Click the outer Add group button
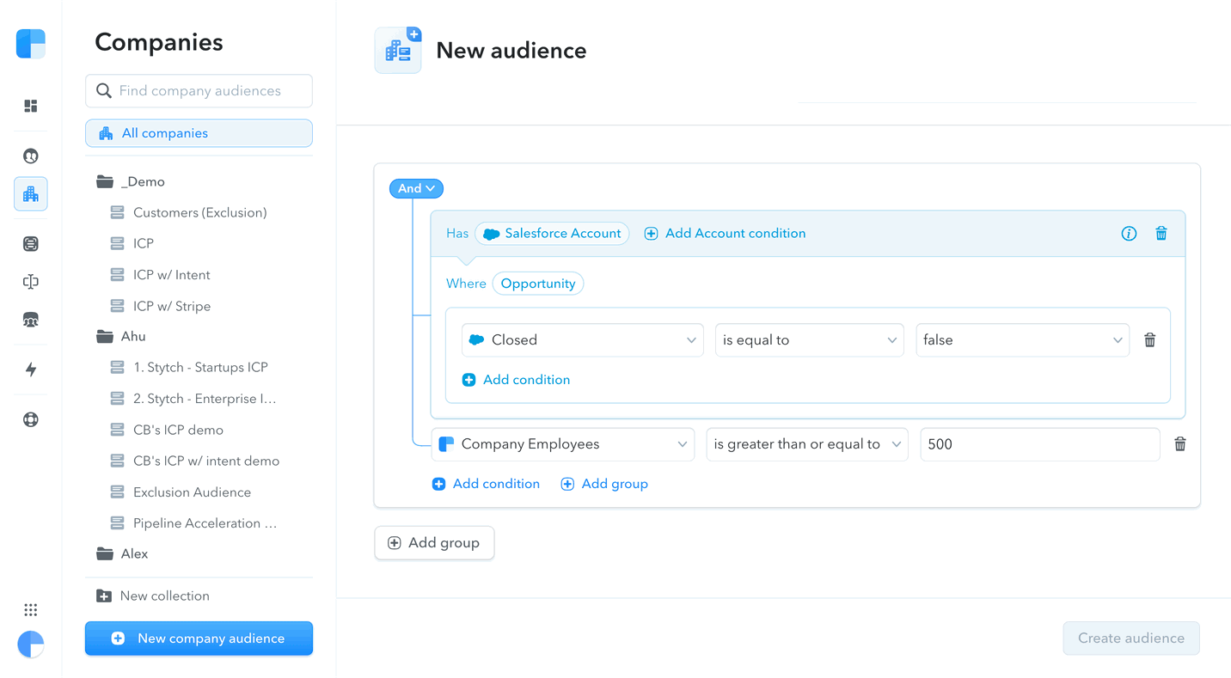Screen dimensions: 1231x678 pos(434,543)
